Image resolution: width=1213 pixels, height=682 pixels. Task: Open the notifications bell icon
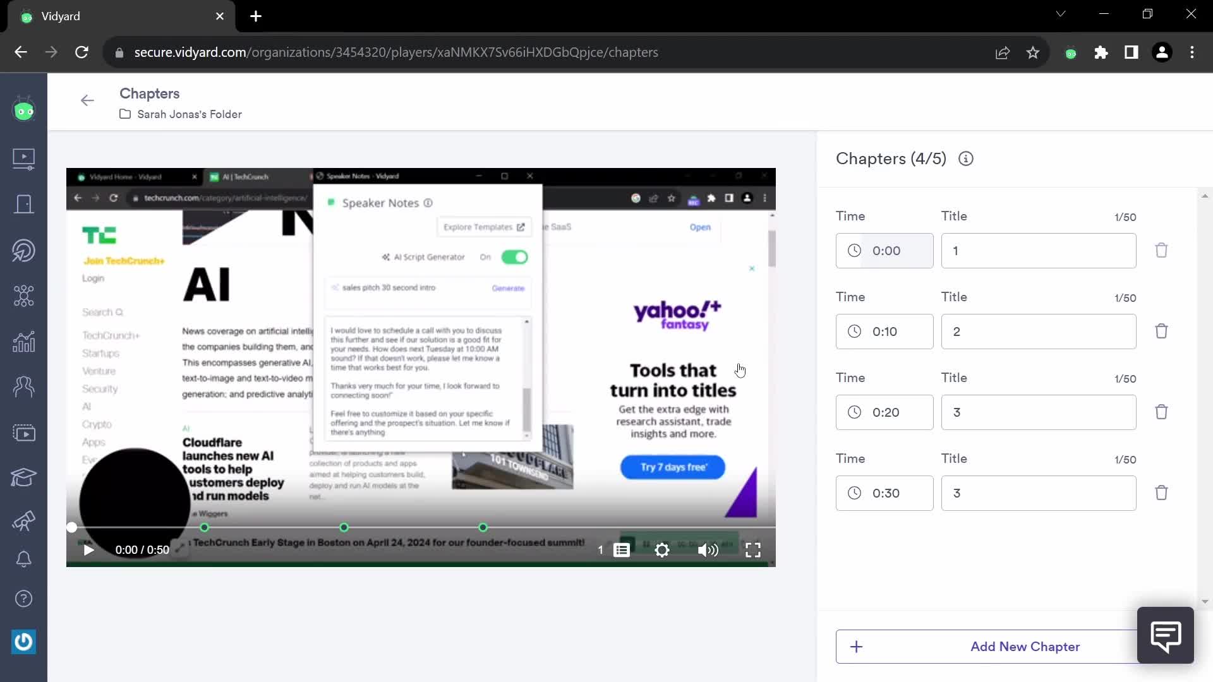coord(23,559)
